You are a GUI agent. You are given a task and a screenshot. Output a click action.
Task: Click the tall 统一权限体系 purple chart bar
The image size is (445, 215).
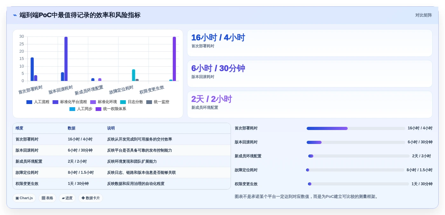(x=174, y=59)
